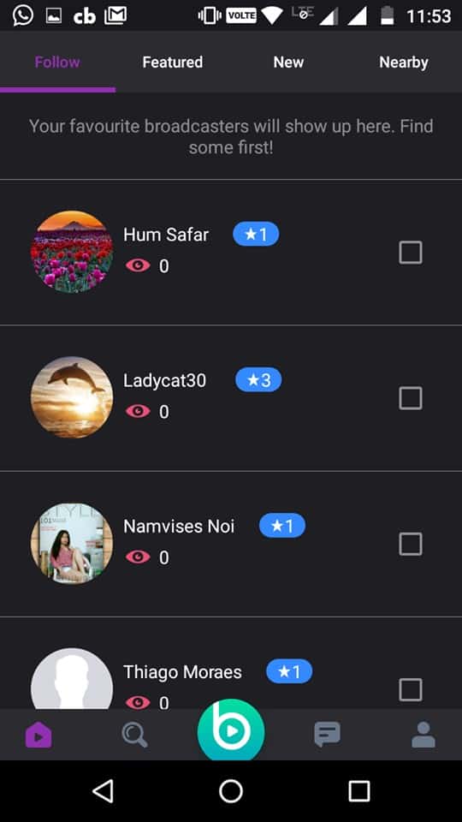
Task: Click Ladycat30's star 3 badge
Action: coord(258,379)
